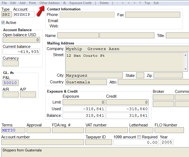Image resolution: width=189 pixels, height=157 pixels.
Task: Click the State field
Action: coord(140,75)
